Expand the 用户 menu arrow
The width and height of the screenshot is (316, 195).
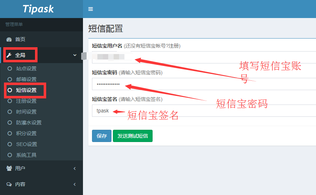75,168
